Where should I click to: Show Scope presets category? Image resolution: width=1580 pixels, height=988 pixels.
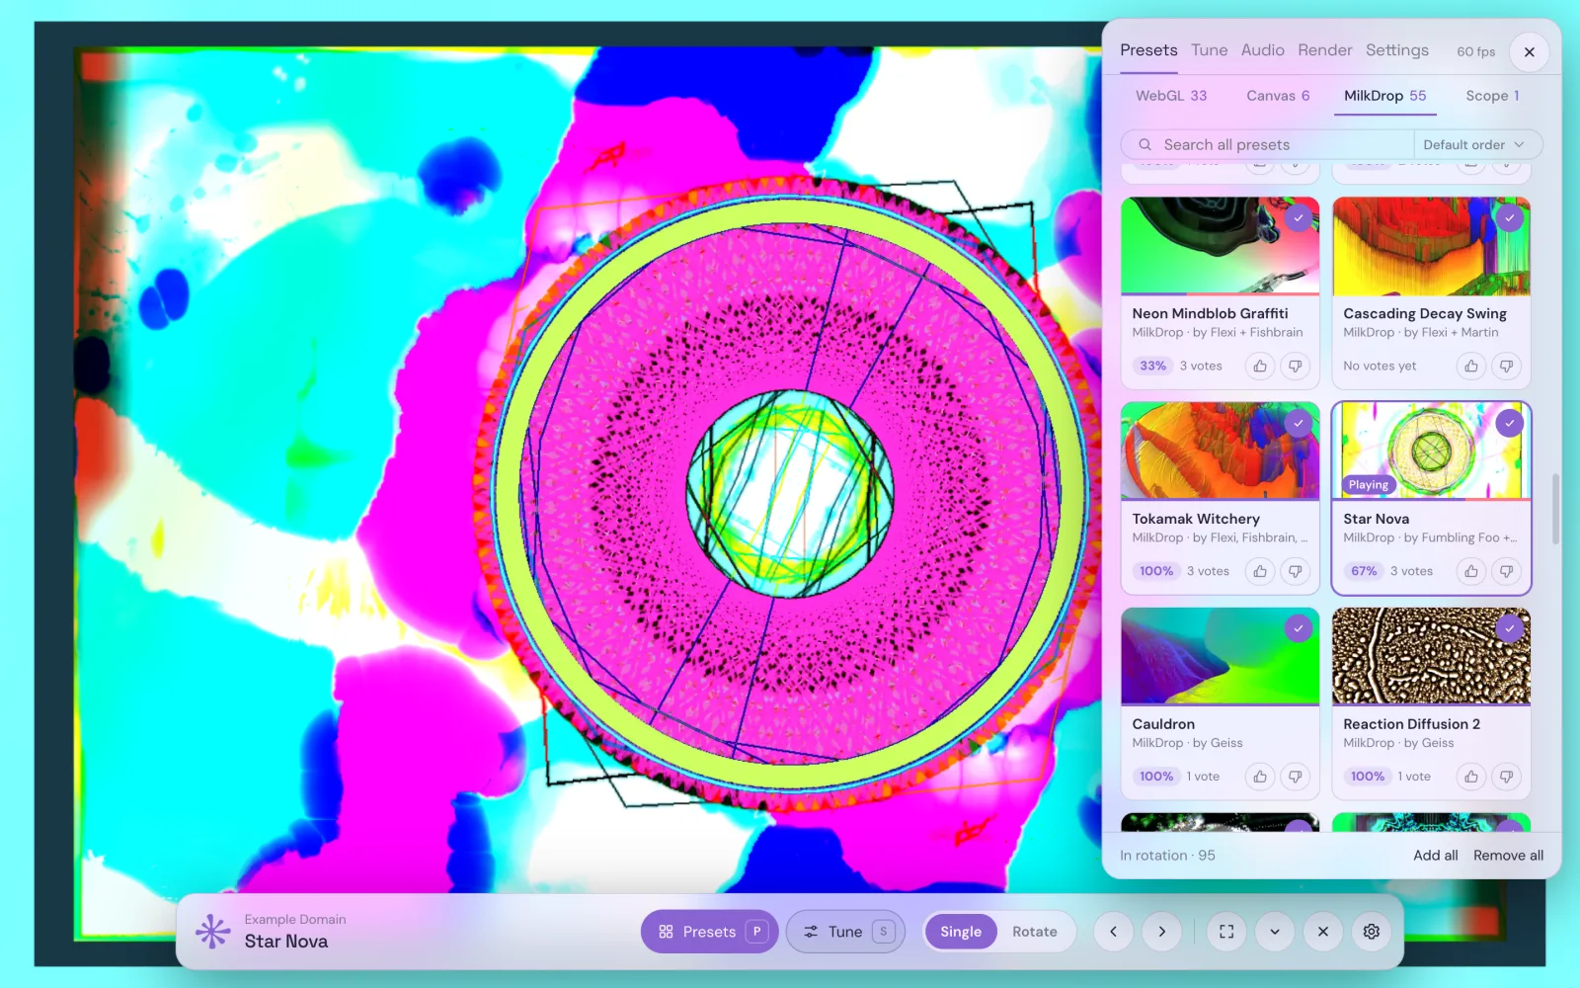(x=1492, y=96)
